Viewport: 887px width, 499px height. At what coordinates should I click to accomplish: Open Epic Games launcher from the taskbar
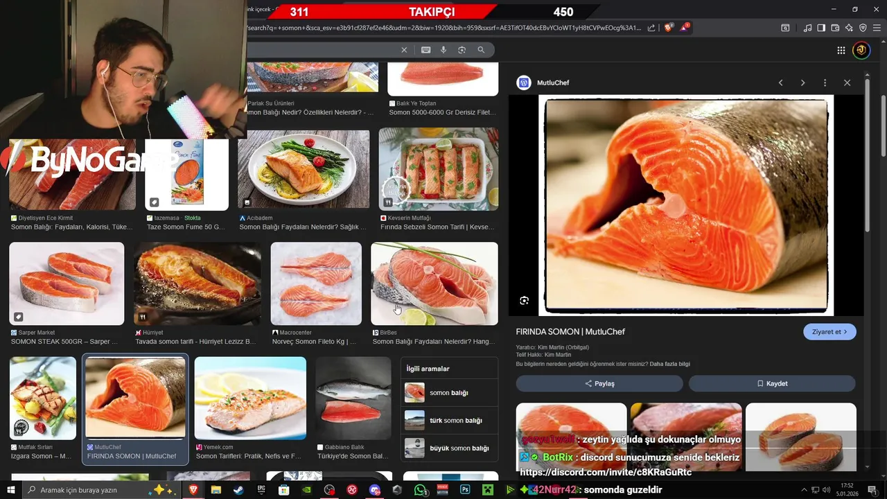click(x=261, y=490)
